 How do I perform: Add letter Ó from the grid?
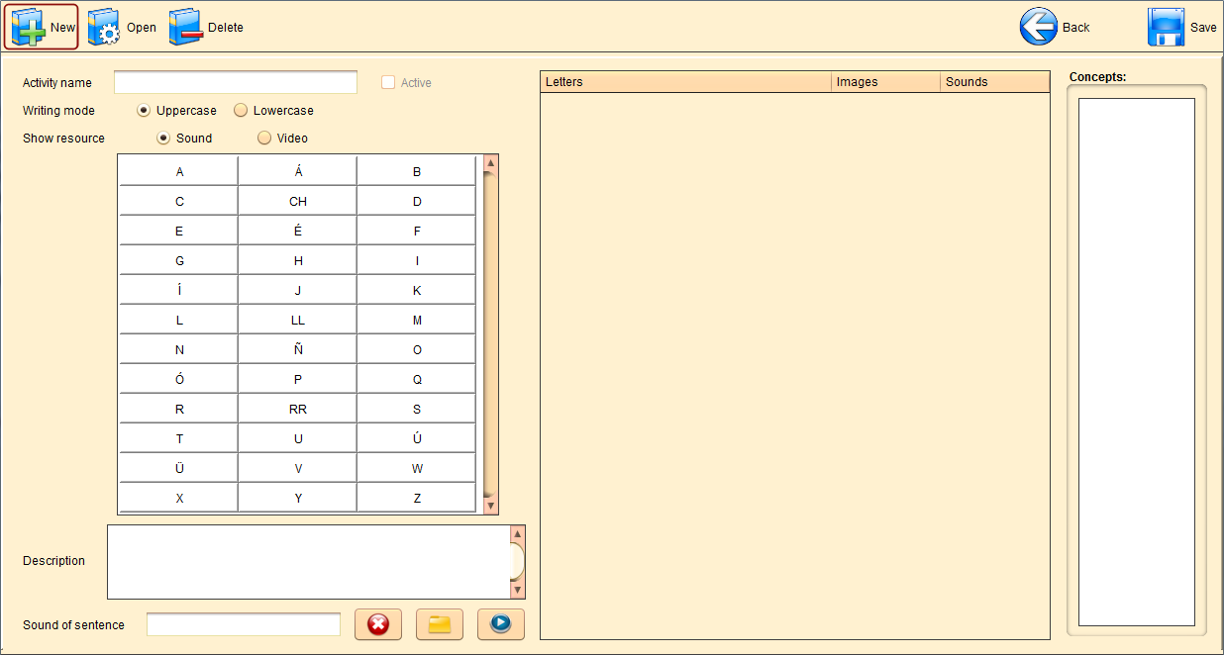(179, 379)
